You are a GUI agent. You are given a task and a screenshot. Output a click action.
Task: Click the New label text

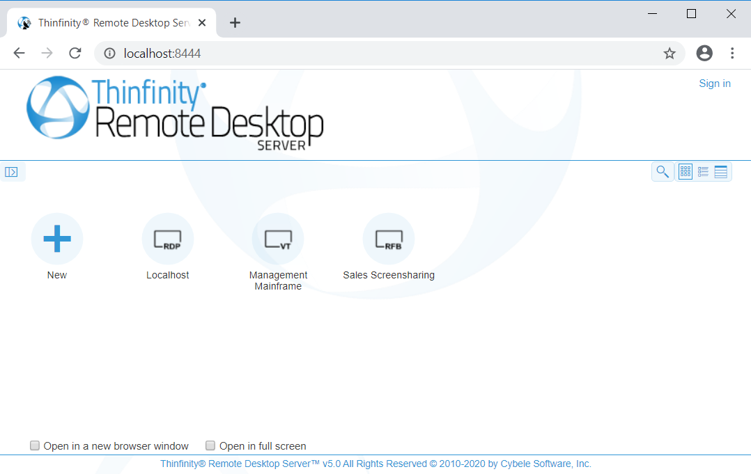point(57,275)
